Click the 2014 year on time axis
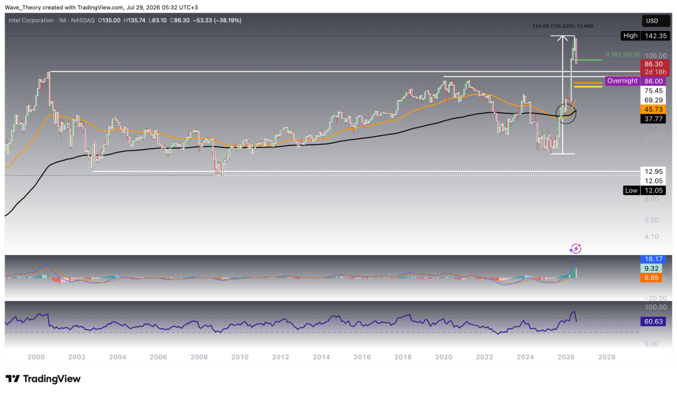This screenshot has height=393, width=677. coord(321,357)
